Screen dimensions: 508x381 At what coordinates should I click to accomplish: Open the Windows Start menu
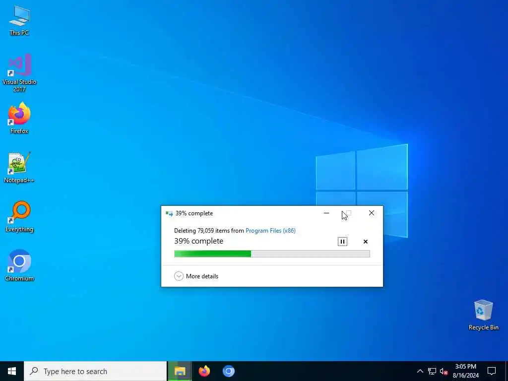pyautogui.click(x=12, y=371)
